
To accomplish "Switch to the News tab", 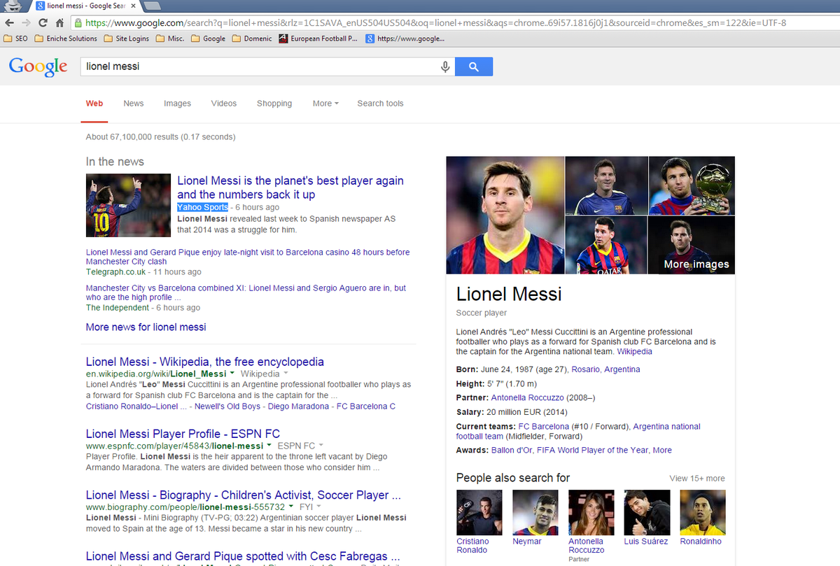I will 134,103.
